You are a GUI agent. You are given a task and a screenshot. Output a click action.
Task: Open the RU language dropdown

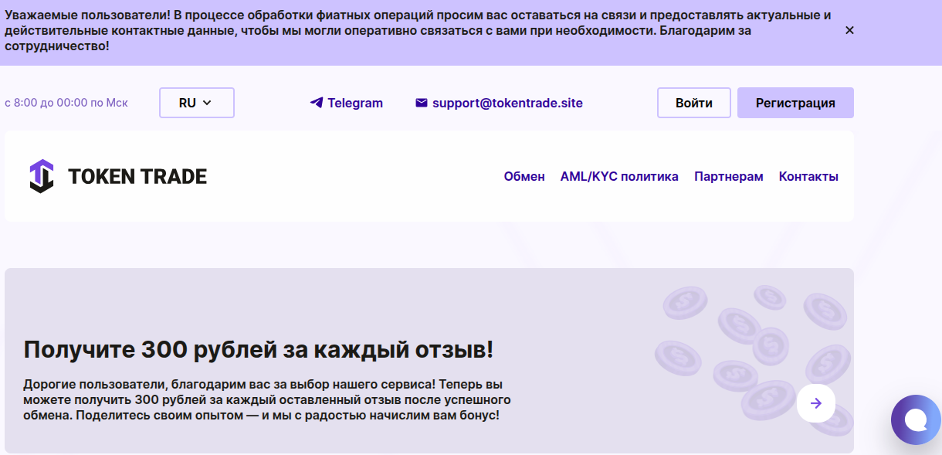click(x=196, y=103)
